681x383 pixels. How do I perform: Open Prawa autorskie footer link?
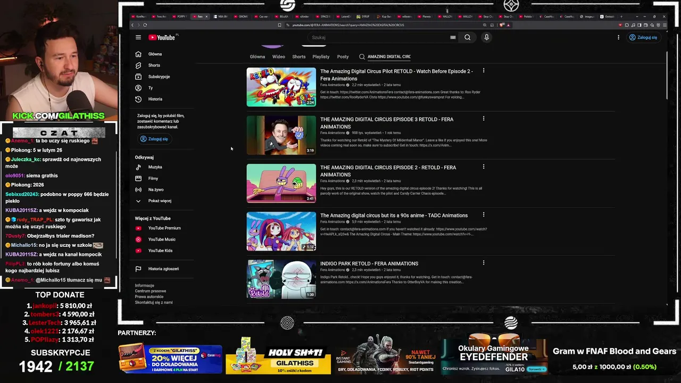(150, 297)
